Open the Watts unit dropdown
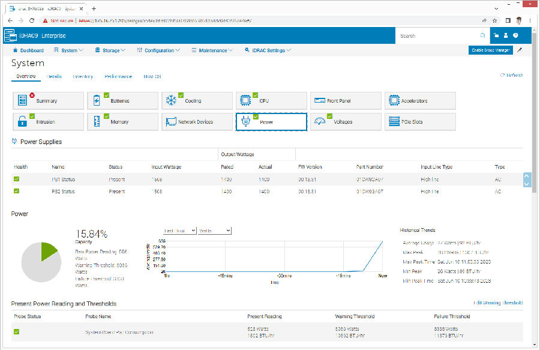Screen dimensions: 540x350 (x=214, y=231)
